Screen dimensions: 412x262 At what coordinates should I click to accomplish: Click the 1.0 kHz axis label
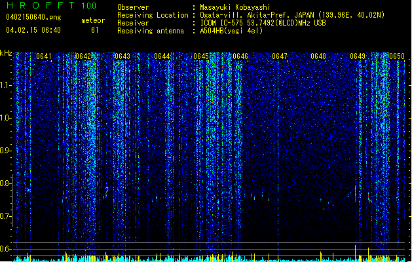[x=5, y=118]
